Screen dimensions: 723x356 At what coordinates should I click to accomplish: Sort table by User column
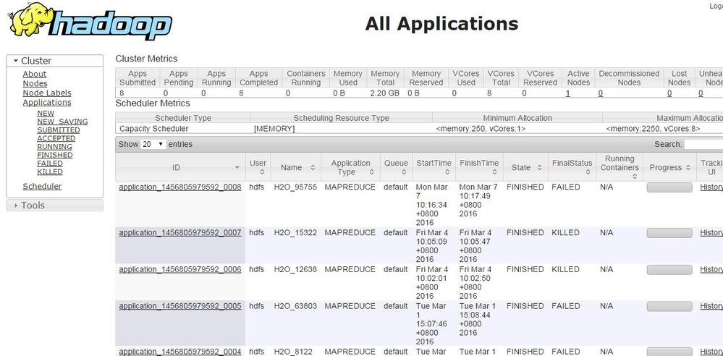pos(258,167)
